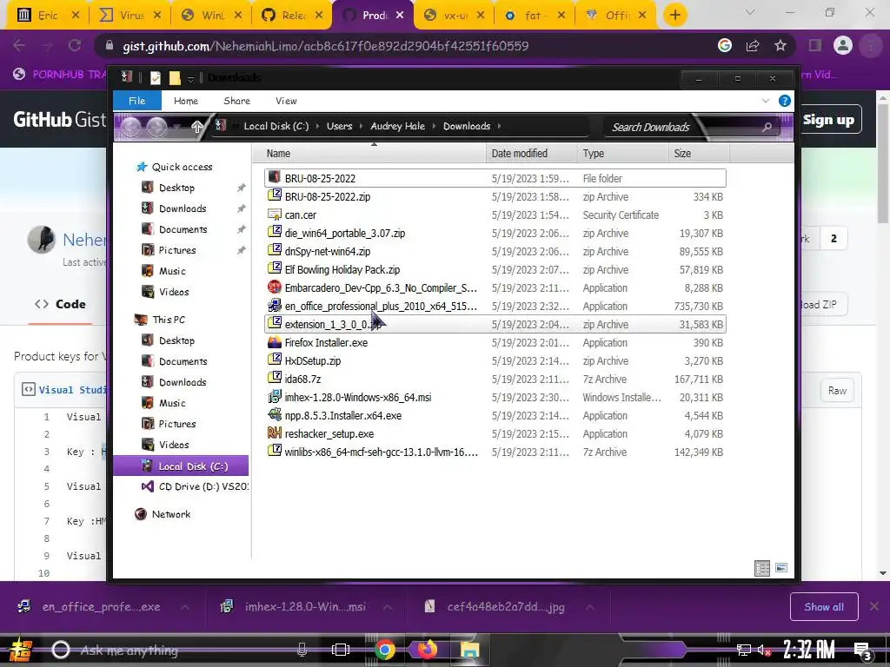Open the Chrome tab search dropdown
890x667 pixels.
pos(750,12)
